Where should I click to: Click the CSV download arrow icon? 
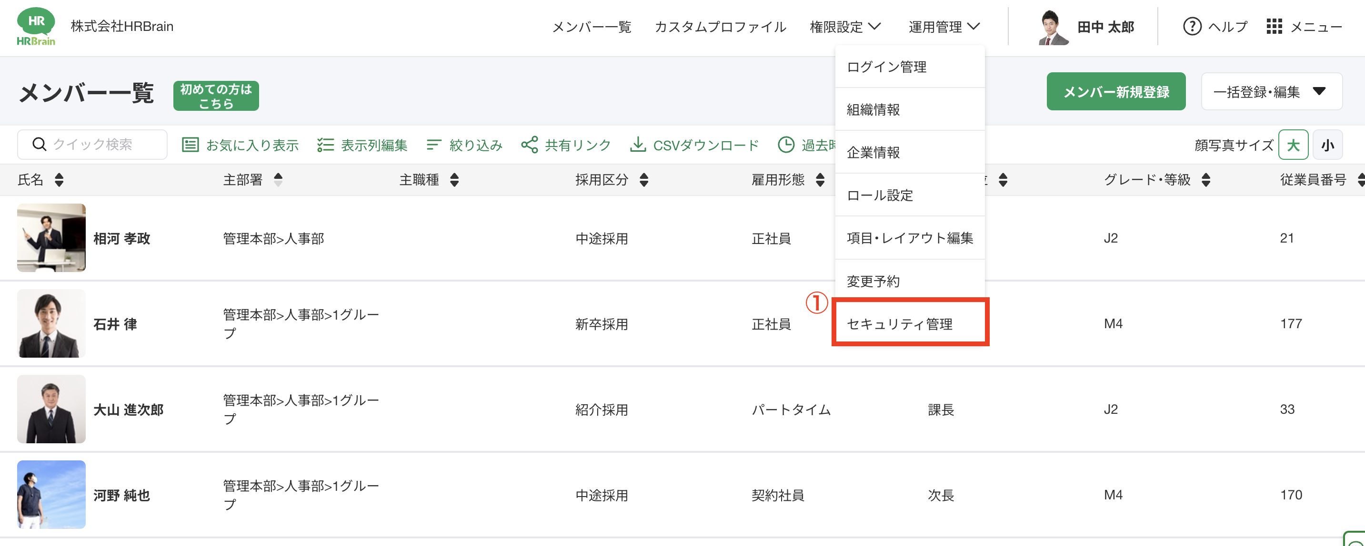637,145
